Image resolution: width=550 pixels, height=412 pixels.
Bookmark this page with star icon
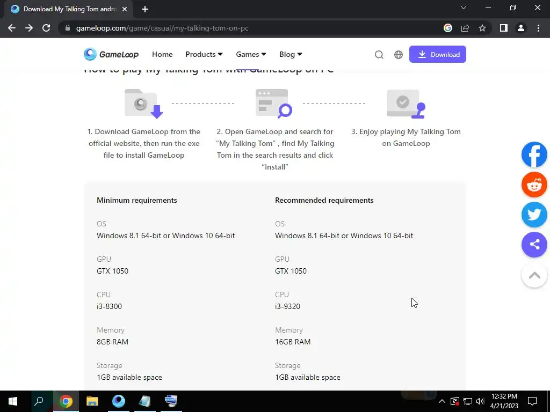482,28
